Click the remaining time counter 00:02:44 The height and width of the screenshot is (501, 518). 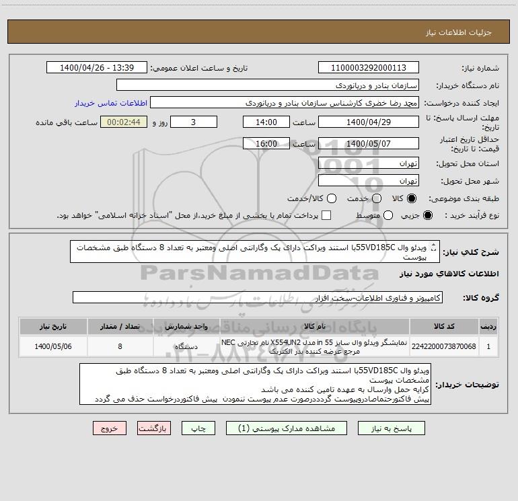tap(124, 122)
